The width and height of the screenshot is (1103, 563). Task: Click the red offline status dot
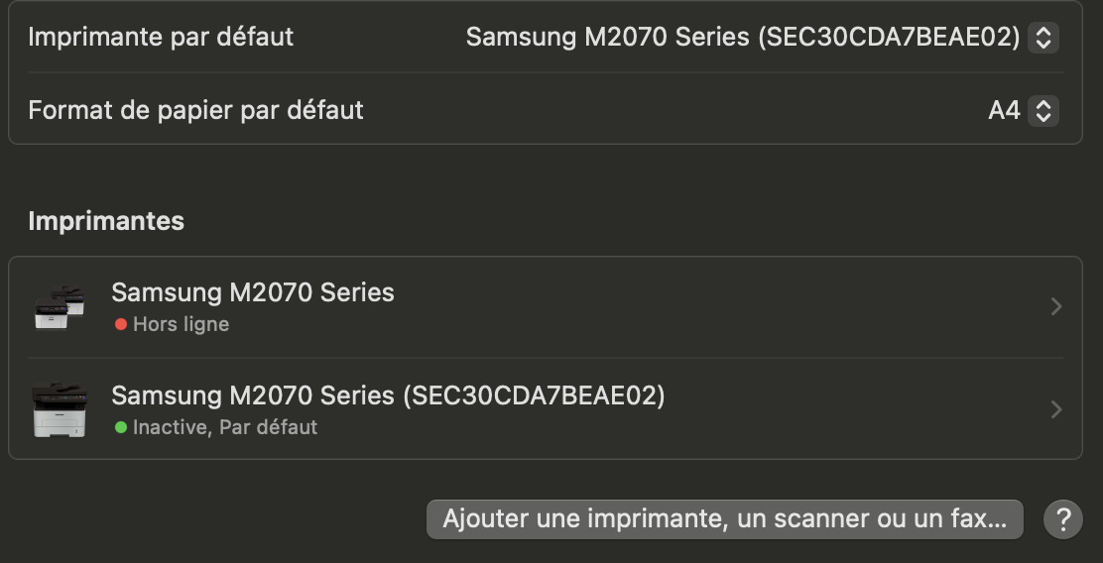pos(121,324)
